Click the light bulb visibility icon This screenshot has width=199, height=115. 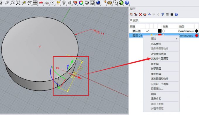(64, 3)
